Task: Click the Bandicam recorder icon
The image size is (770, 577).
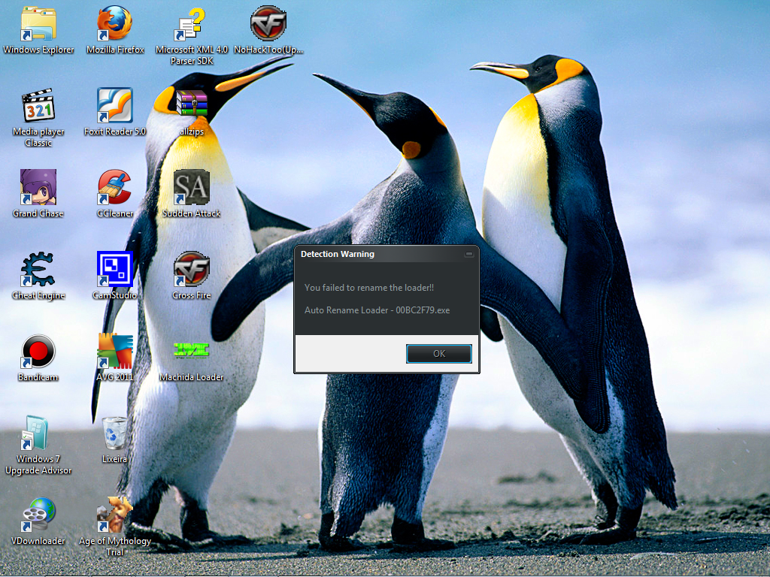Action: (38, 352)
